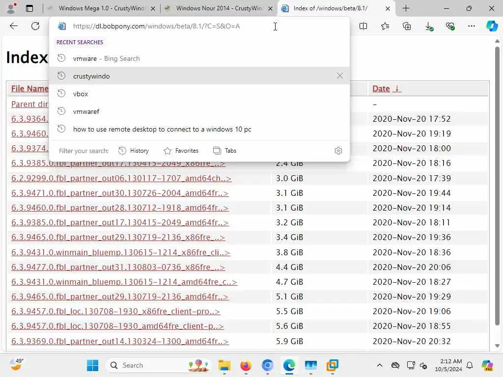Screen dimensions: 503x377
Task: Open Microsoft Edge from the taskbar
Action: [289, 365]
